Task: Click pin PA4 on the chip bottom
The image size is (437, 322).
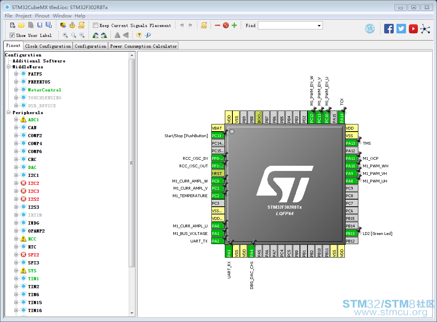Action: (x=251, y=251)
